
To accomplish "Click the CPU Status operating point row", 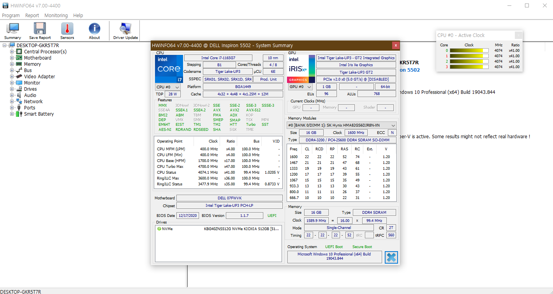I will point(218,173).
